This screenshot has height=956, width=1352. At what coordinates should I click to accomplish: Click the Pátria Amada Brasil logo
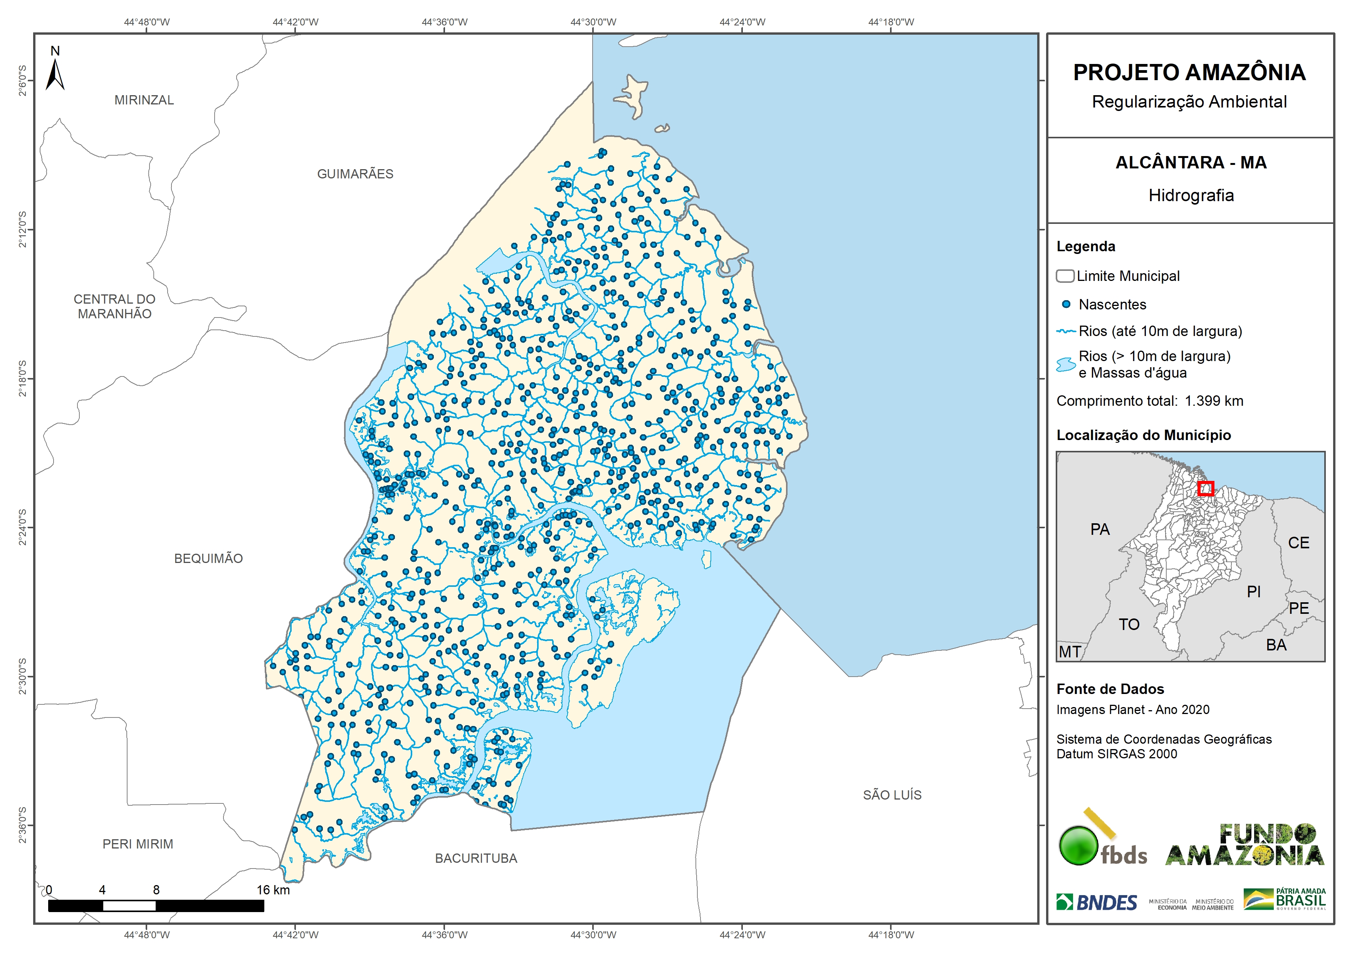[x=1285, y=899]
